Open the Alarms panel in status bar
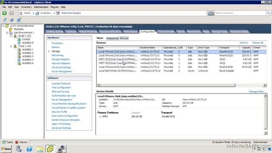Screen dimensions: 272x153 point(21,142)
